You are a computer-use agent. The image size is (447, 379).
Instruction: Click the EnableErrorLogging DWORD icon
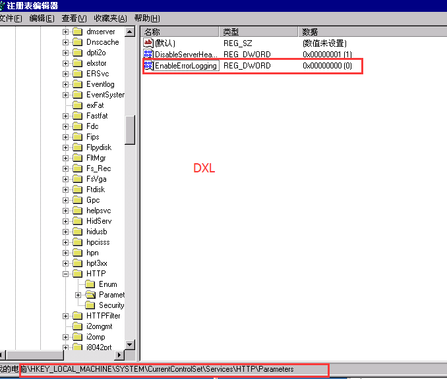tap(148, 65)
